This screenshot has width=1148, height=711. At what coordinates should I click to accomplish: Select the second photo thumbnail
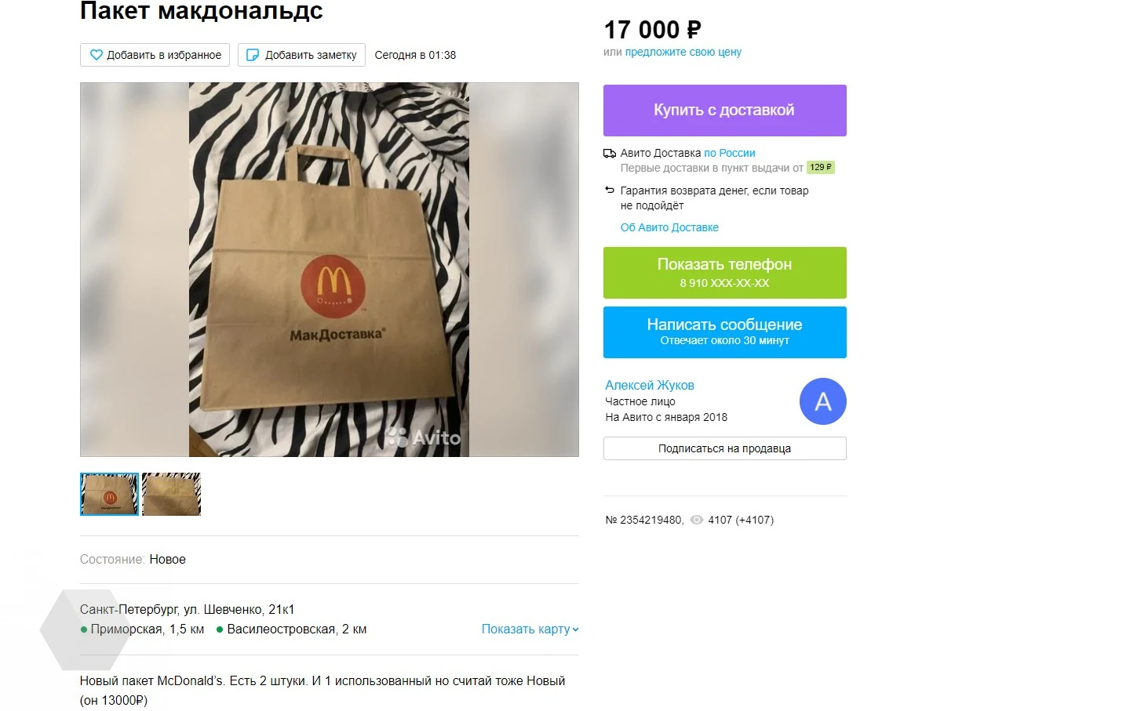click(171, 494)
